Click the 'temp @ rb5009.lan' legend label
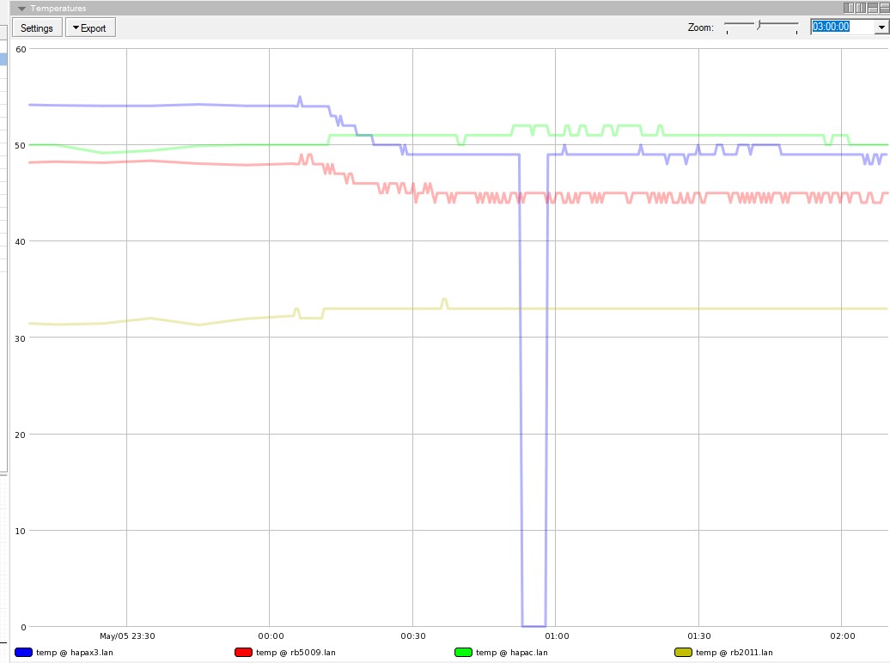 pos(296,653)
